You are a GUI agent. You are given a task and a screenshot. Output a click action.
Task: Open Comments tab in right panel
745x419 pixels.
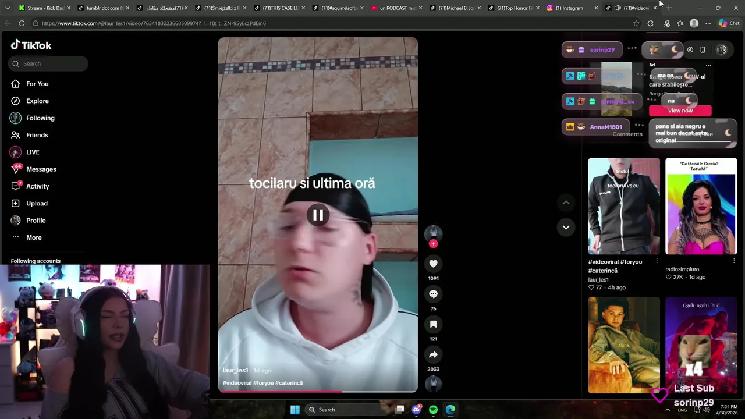(x=627, y=134)
